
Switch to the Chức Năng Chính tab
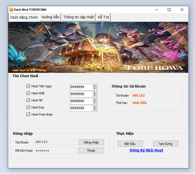pyautogui.click(x=24, y=17)
